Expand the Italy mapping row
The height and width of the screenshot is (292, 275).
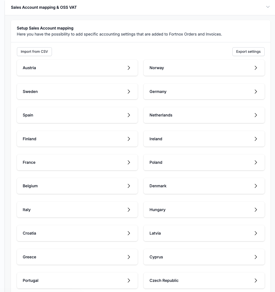click(77, 210)
